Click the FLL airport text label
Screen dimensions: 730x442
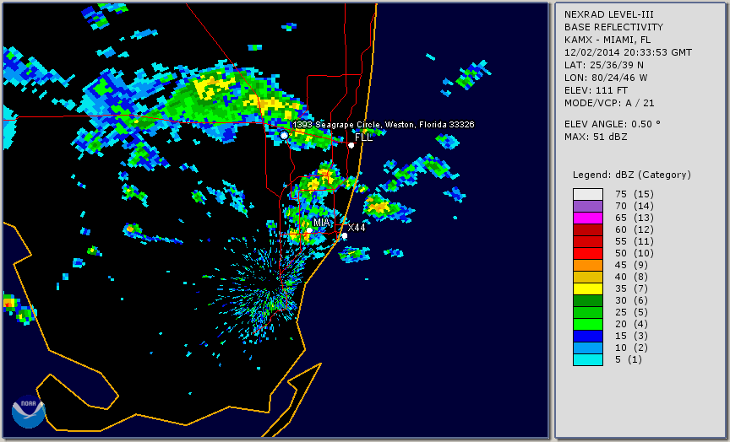click(x=363, y=137)
